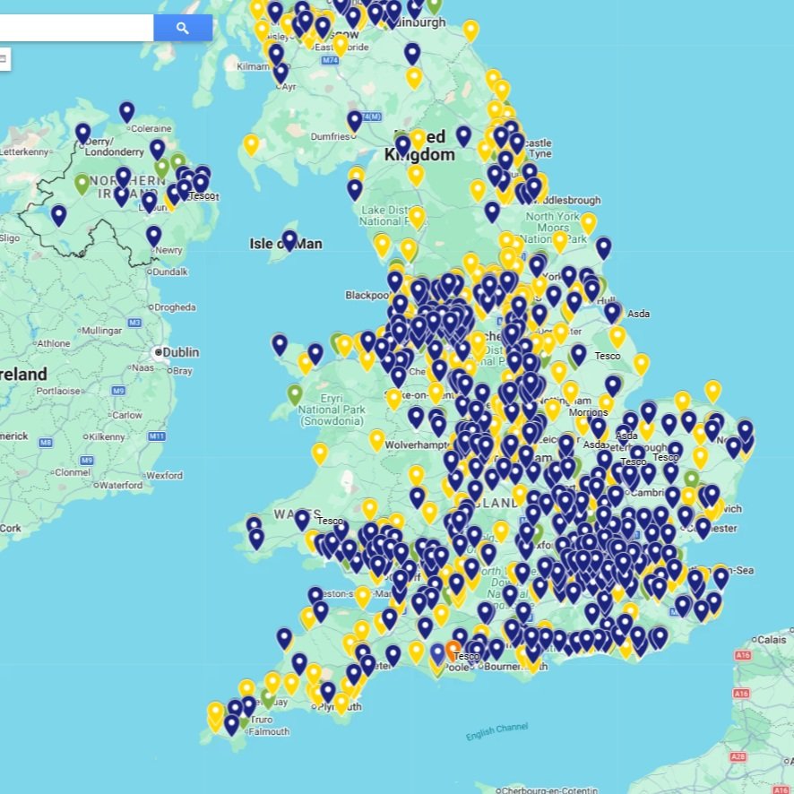The image size is (794, 794).
Task: Select lone yellow pin on mid-Wales west coast
Action: tap(320, 453)
